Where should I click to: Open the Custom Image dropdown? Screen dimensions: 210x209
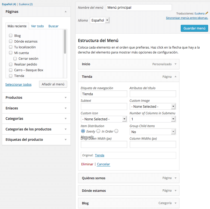[x=153, y=106]
